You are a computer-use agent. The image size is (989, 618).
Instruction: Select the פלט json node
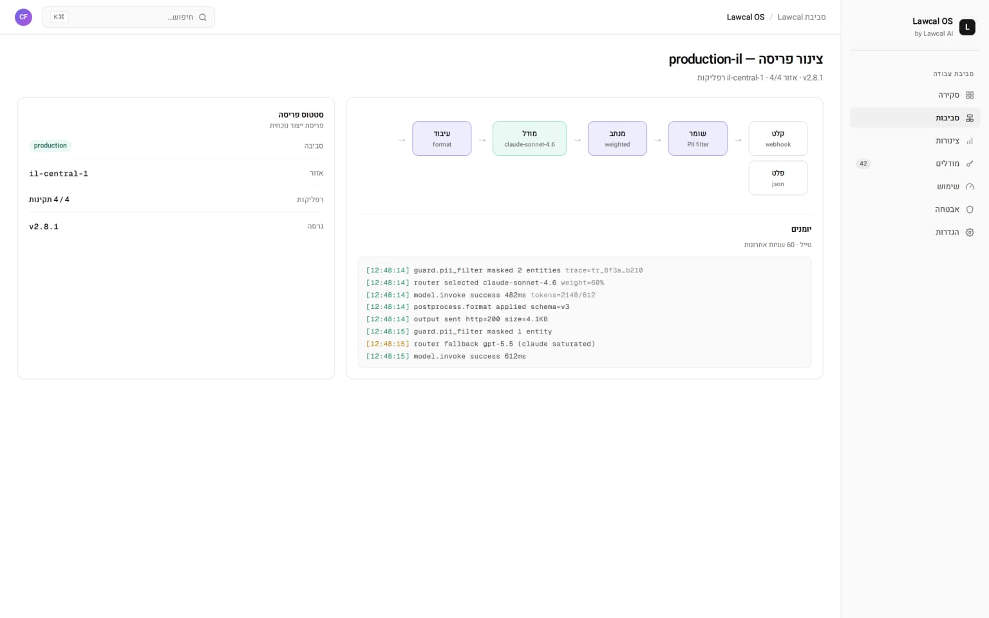(778, 178)
